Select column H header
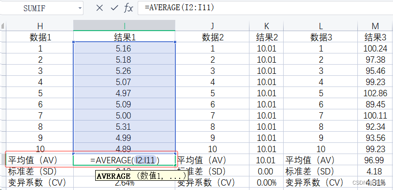Image resolution: width=393 pixels, height=190 pixels. pyautogui.click(x=40, y=26)
